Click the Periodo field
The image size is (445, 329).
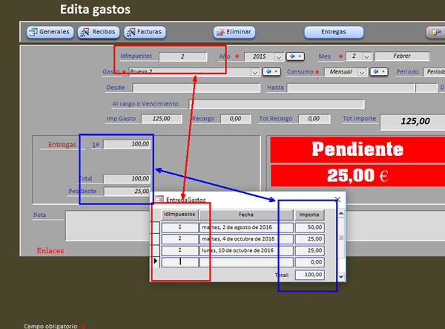(434, 72)
